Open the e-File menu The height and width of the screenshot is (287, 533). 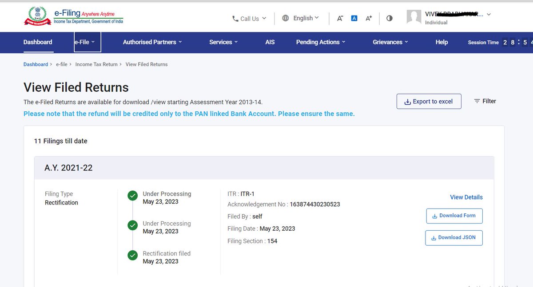pyautogui.click(x=87, y=42)
